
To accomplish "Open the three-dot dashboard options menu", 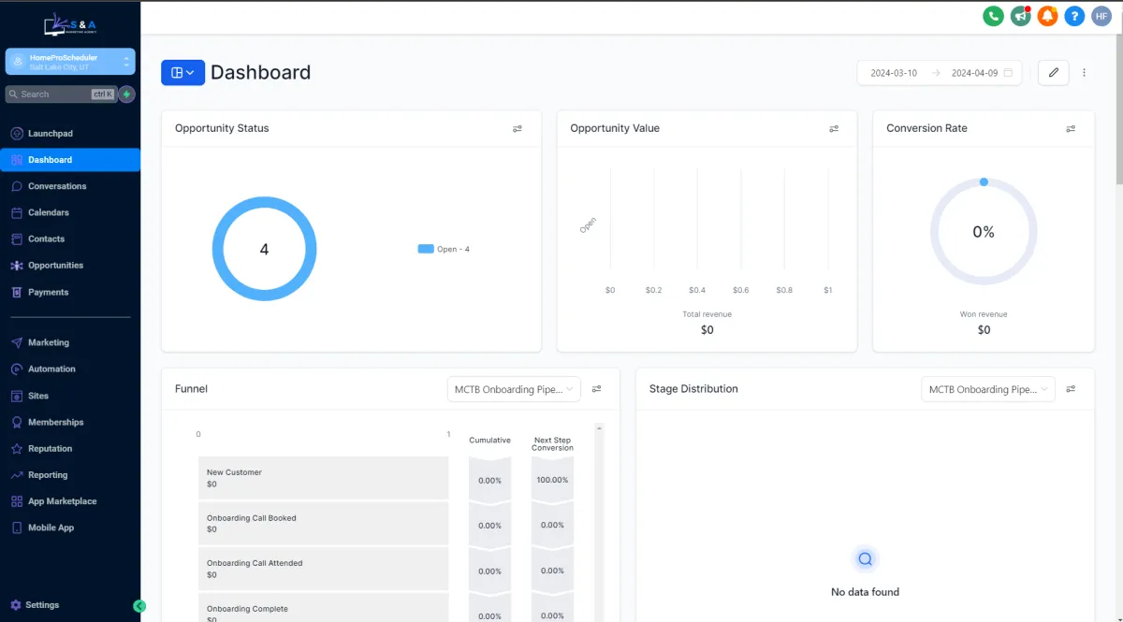I will click(1085, 73).
